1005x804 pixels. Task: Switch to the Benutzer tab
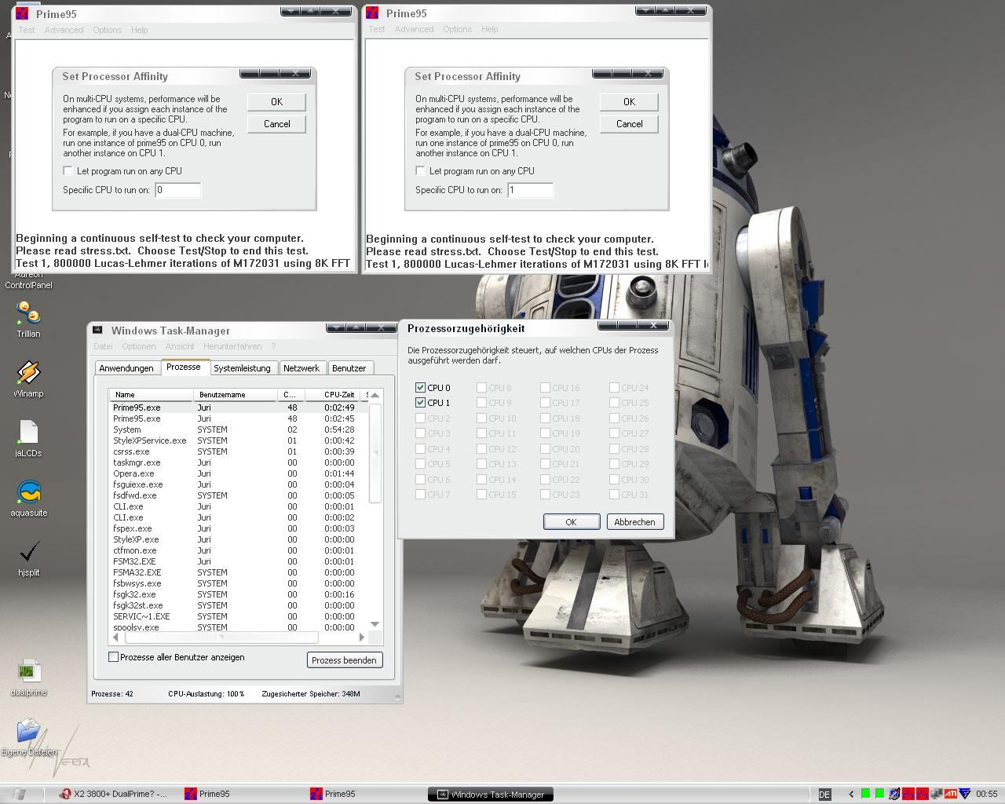[x=349, y=368]
